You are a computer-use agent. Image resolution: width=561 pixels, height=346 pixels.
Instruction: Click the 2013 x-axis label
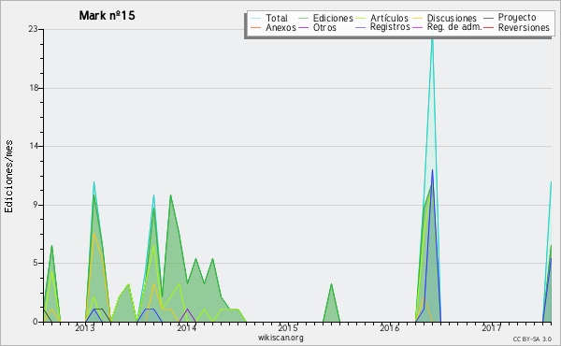pyautogui.click(x=85, y=327)
